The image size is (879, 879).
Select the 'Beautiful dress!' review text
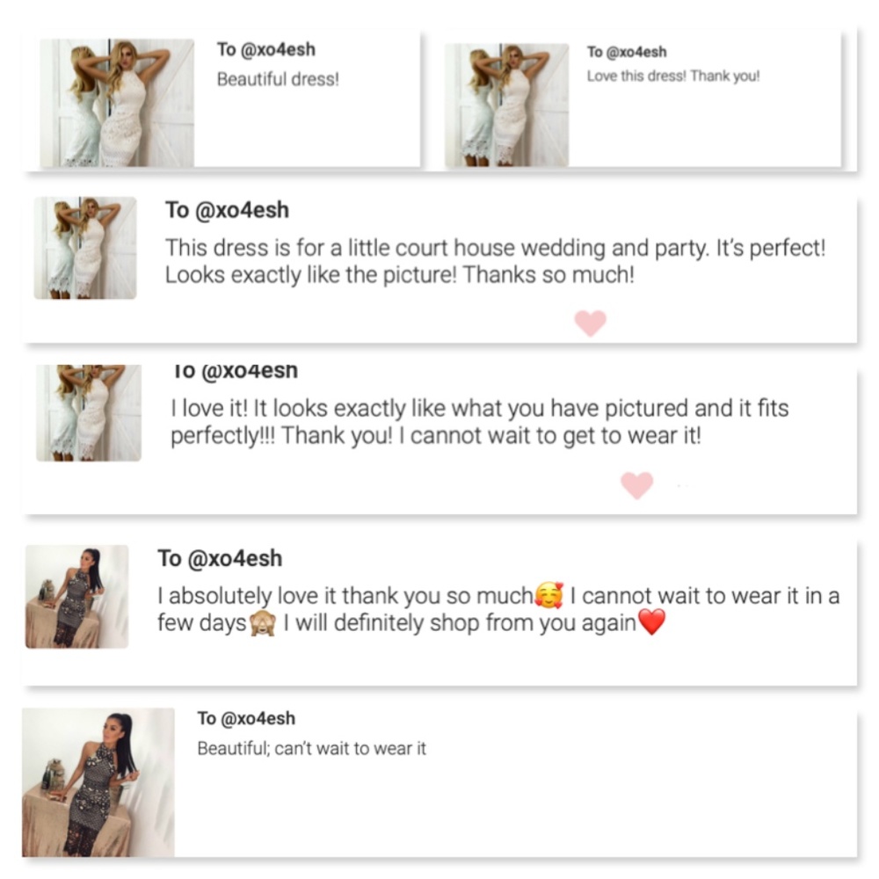pos(278,79)
